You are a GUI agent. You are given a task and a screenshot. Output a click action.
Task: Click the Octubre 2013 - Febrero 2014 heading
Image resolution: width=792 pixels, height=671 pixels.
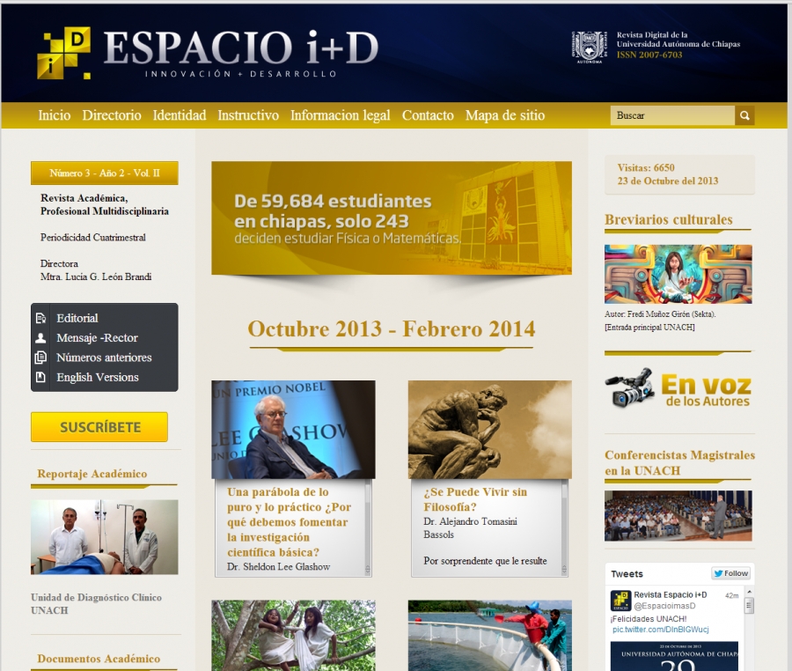pos(392,329)
